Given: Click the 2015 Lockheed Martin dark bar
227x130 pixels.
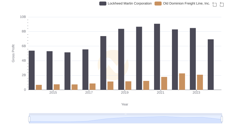Looking at the screenshot, I should pos(49,70).
